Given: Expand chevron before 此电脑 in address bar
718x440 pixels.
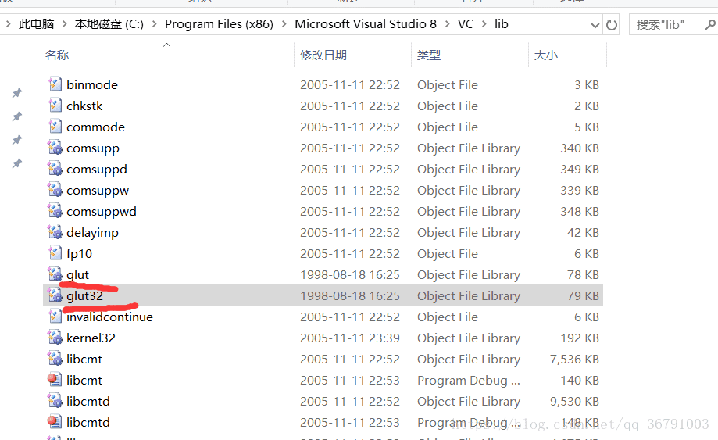Looking at the screenshot, I should pyautogui.click(x=9, y=24).
